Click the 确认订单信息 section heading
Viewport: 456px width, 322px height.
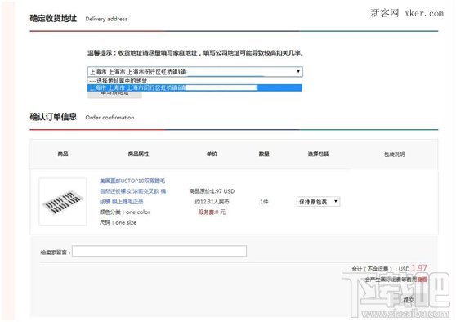tap(53, 117)
